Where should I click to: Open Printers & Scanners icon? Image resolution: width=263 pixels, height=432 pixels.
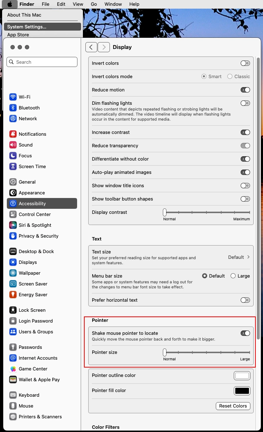[13, 417]
